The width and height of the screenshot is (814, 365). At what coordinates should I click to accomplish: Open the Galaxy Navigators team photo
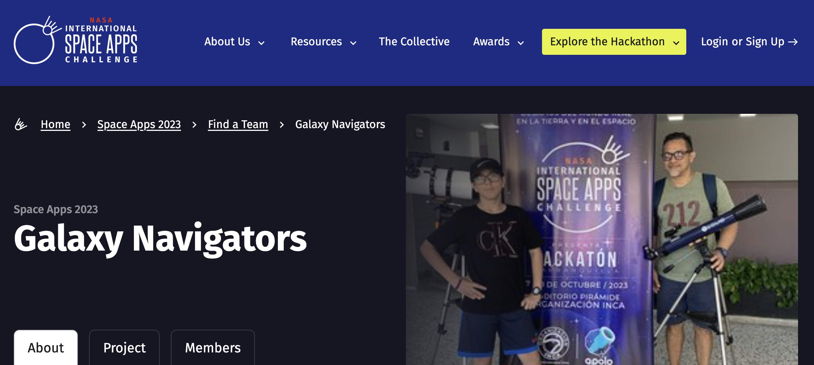pyautogui.click(x=602, y=239)
